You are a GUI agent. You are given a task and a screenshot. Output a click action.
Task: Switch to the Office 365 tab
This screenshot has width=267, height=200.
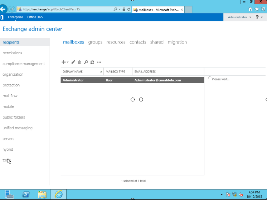coord(35,17)
